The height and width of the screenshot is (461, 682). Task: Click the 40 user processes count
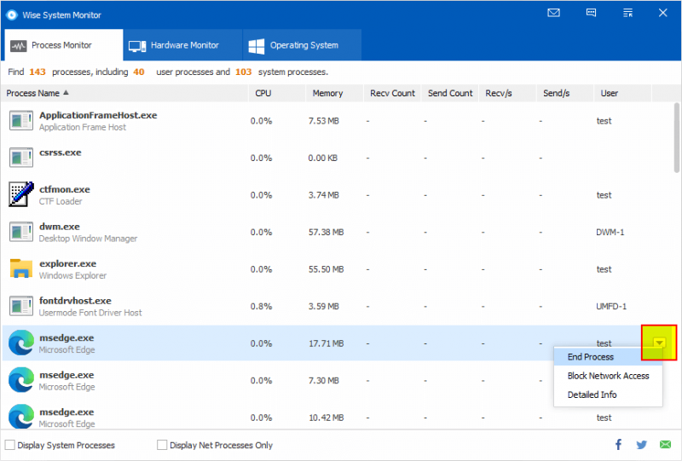pos(139,72)
